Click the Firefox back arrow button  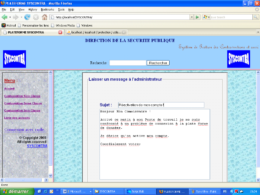click(5, 17)
